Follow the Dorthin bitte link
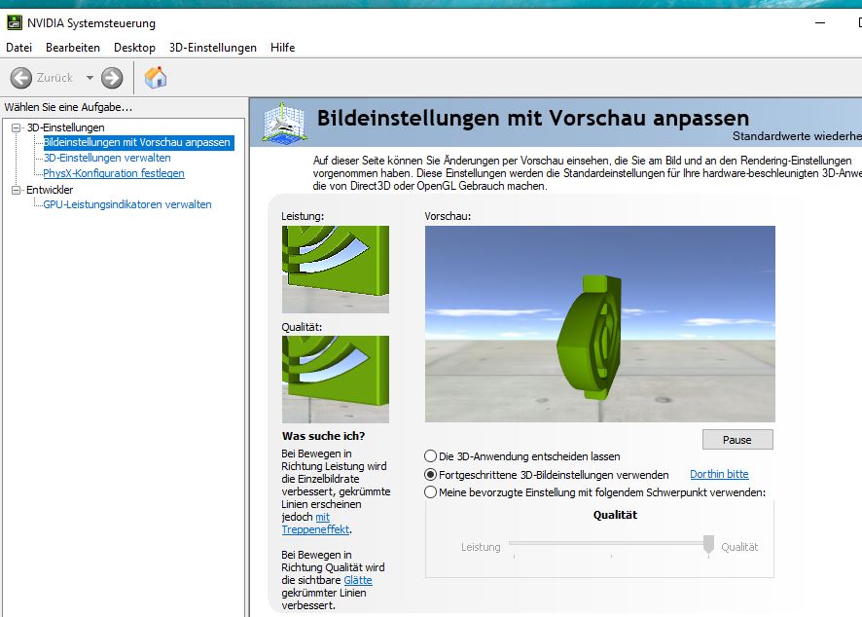 point(719,474)
